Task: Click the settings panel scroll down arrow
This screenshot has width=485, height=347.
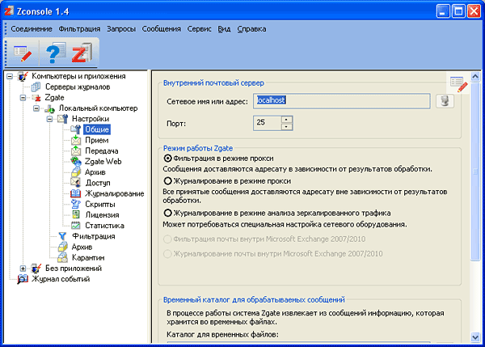Action: pos(475,337)
